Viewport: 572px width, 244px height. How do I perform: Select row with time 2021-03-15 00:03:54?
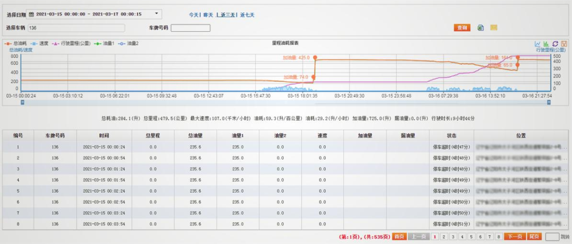[x=286, y=224]
